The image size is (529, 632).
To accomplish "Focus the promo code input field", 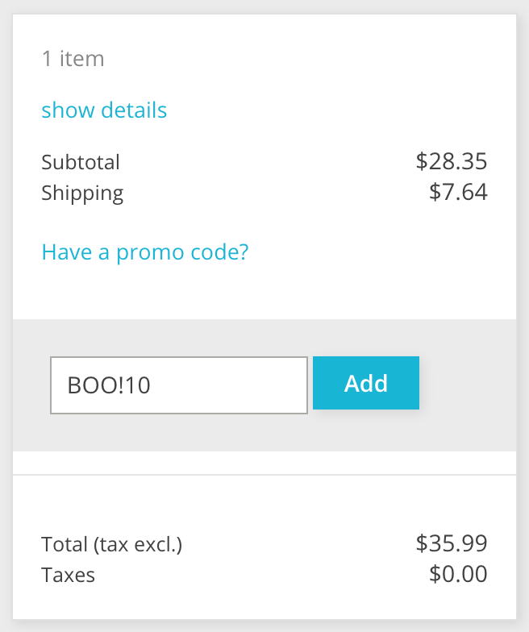I will pos(179,385).
